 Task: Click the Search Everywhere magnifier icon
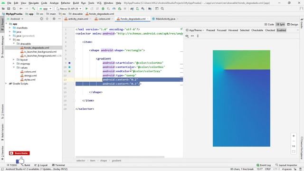(x=162, y=9)
